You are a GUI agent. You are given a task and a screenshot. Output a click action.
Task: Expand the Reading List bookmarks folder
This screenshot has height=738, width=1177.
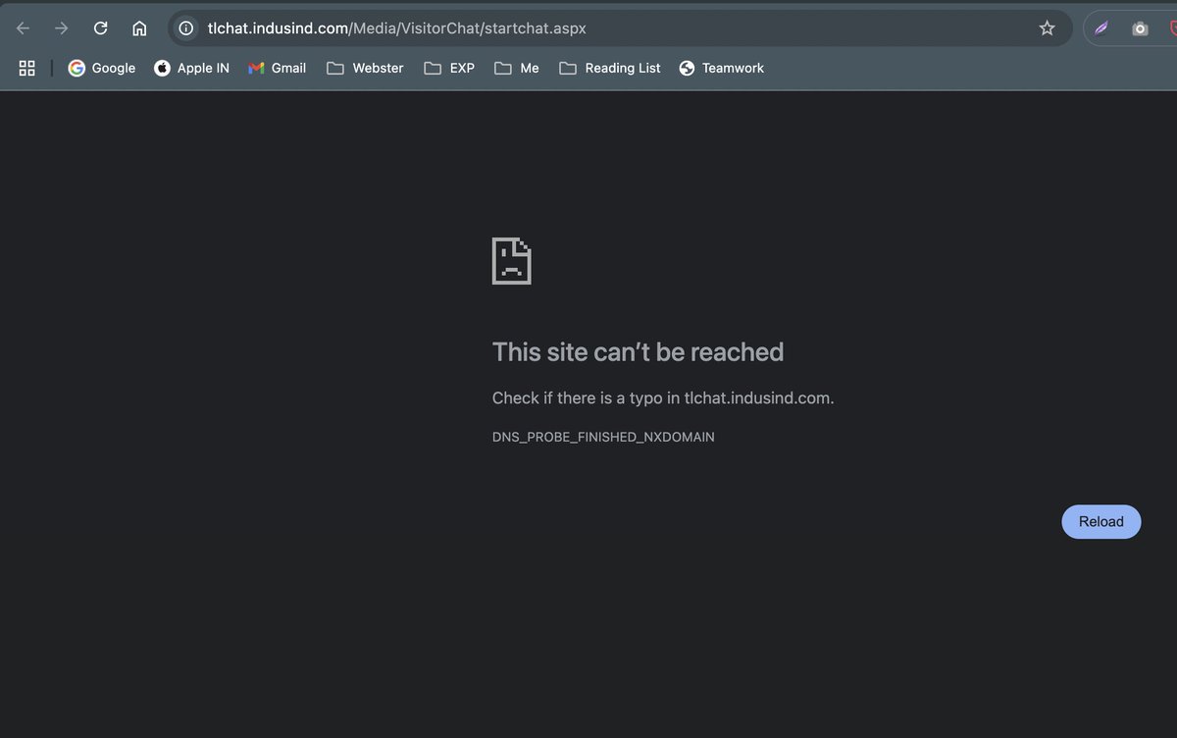coord(610,68)
